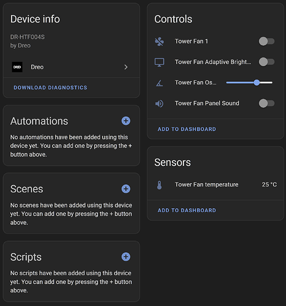
Task: Open Tower Fan Panel Sound entity label
Action: click(x=207, y=103)
